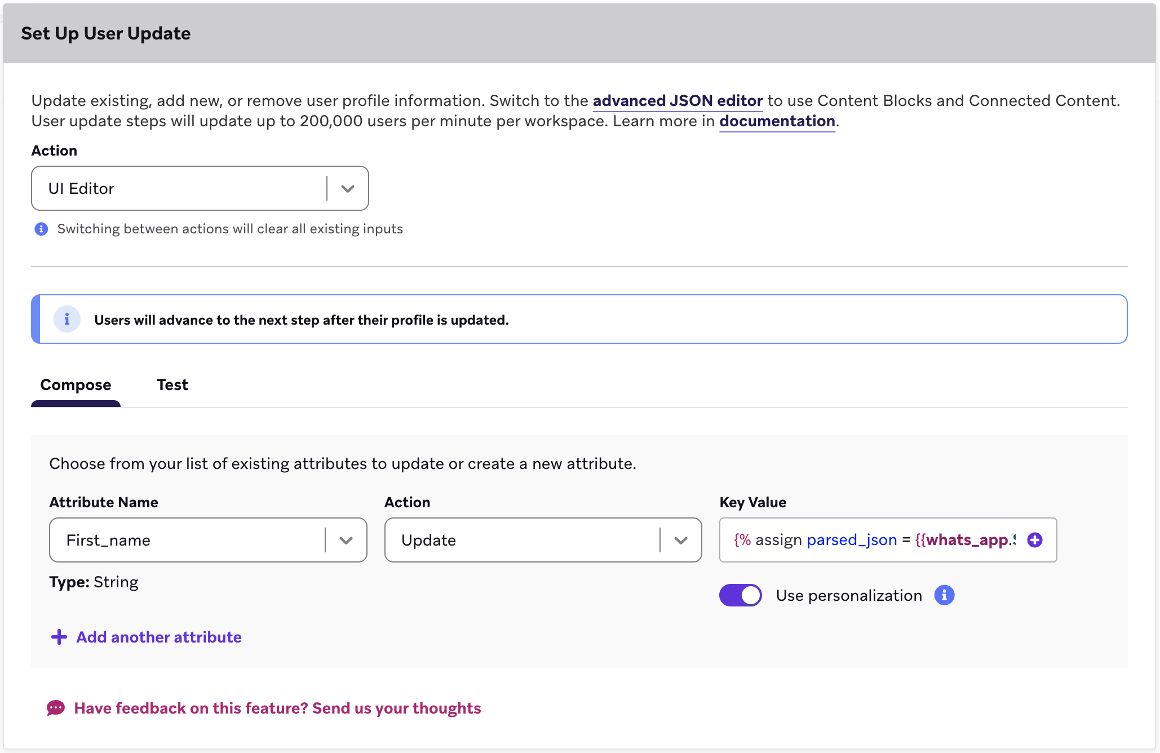Open the advanced JSON editor link
This screenshot has width=1160, height=753.
point(678,100)
